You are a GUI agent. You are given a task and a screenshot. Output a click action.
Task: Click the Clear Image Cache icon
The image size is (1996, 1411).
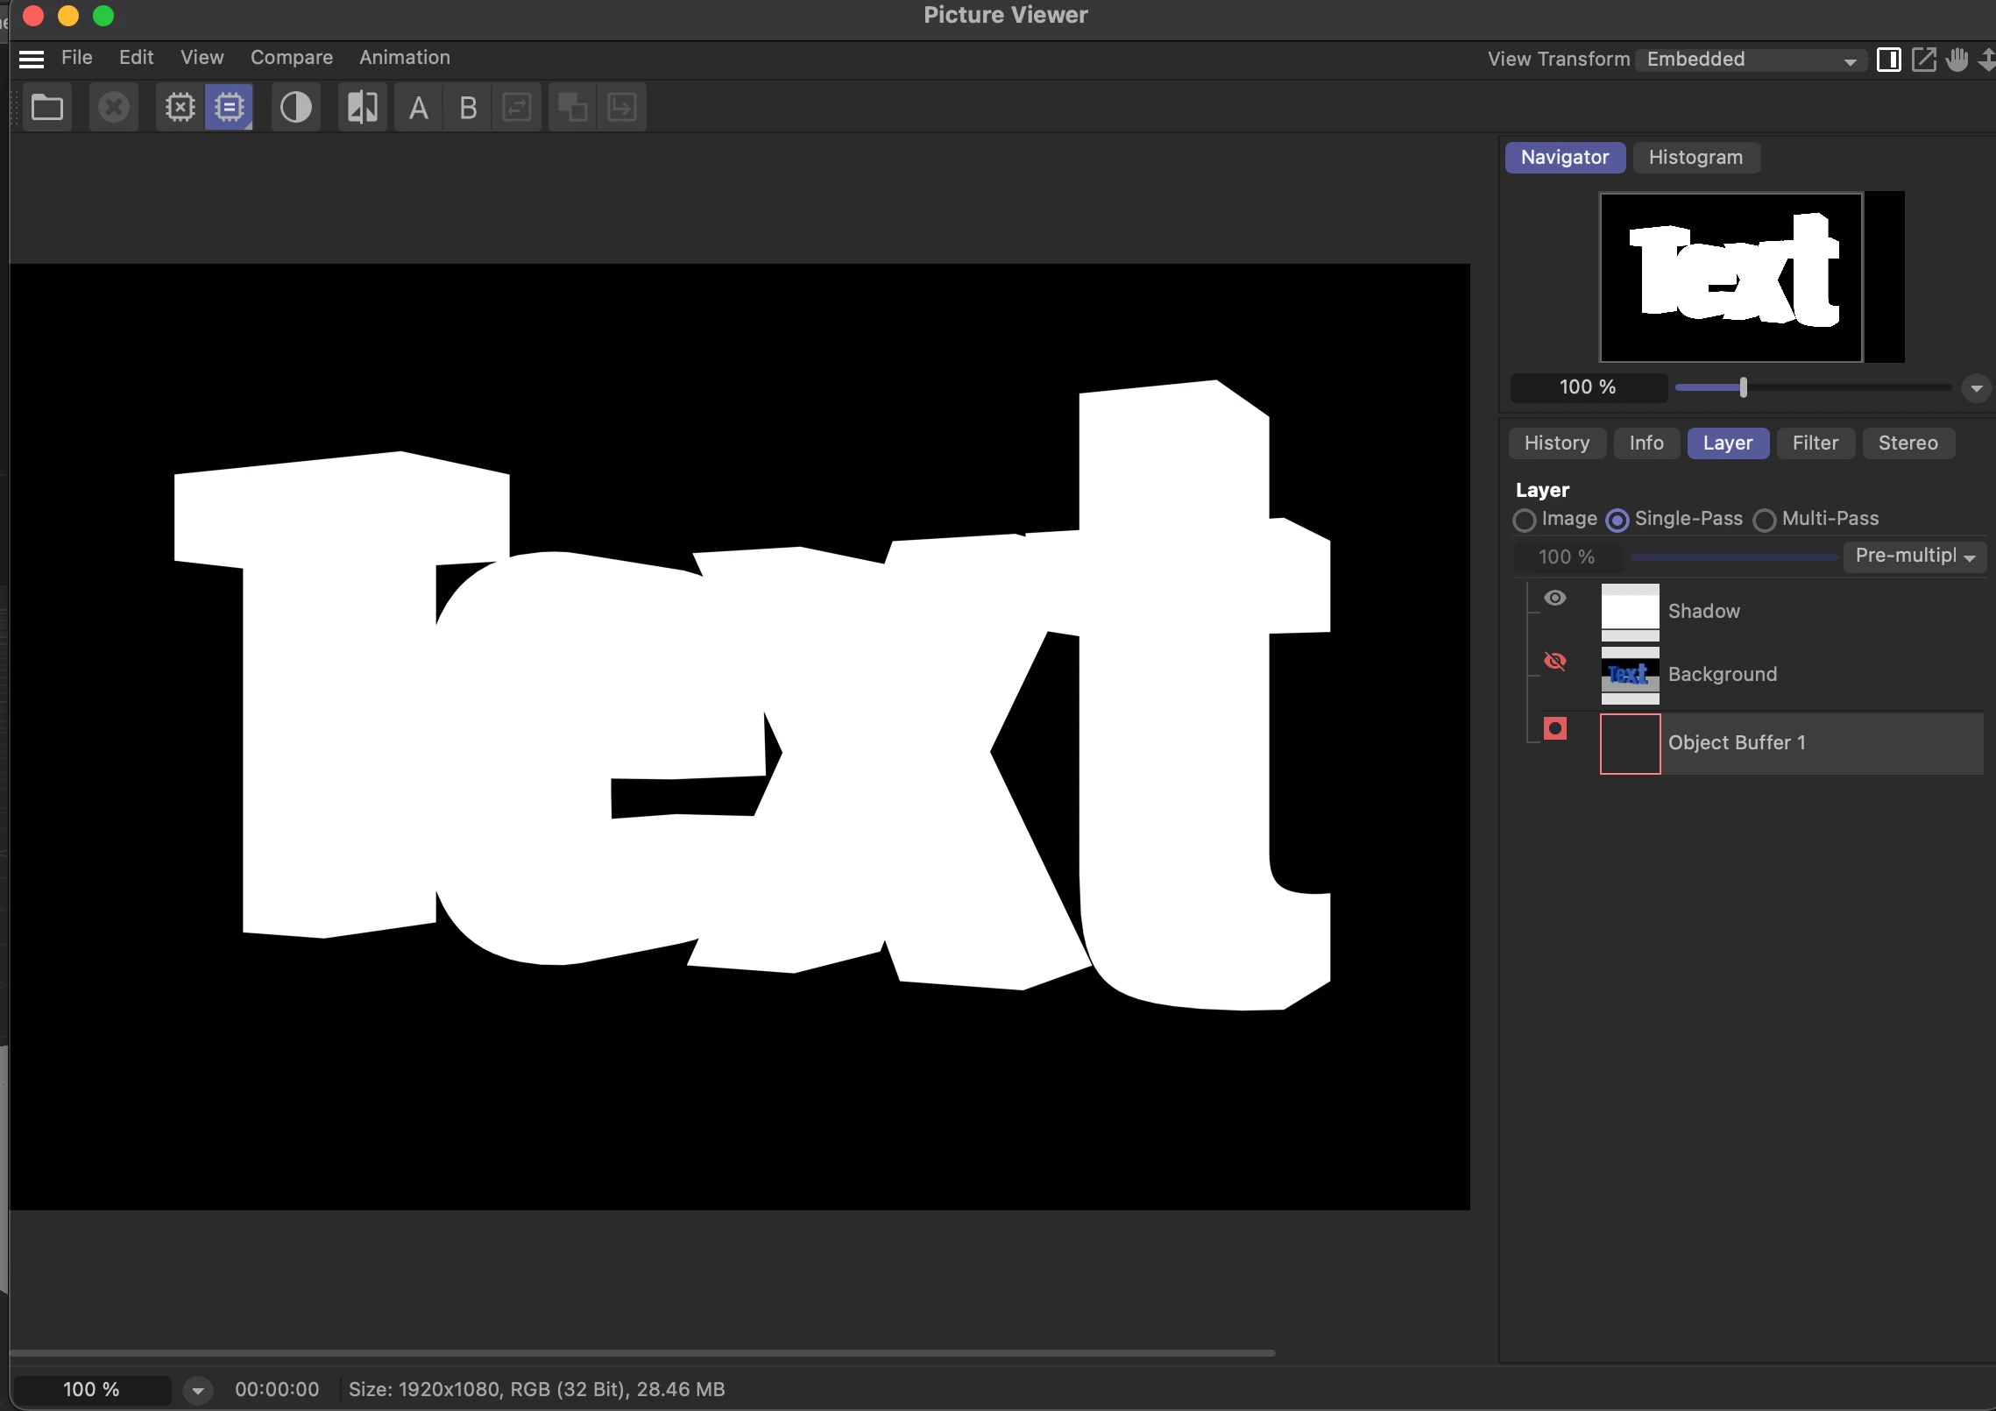click(180, 108)
